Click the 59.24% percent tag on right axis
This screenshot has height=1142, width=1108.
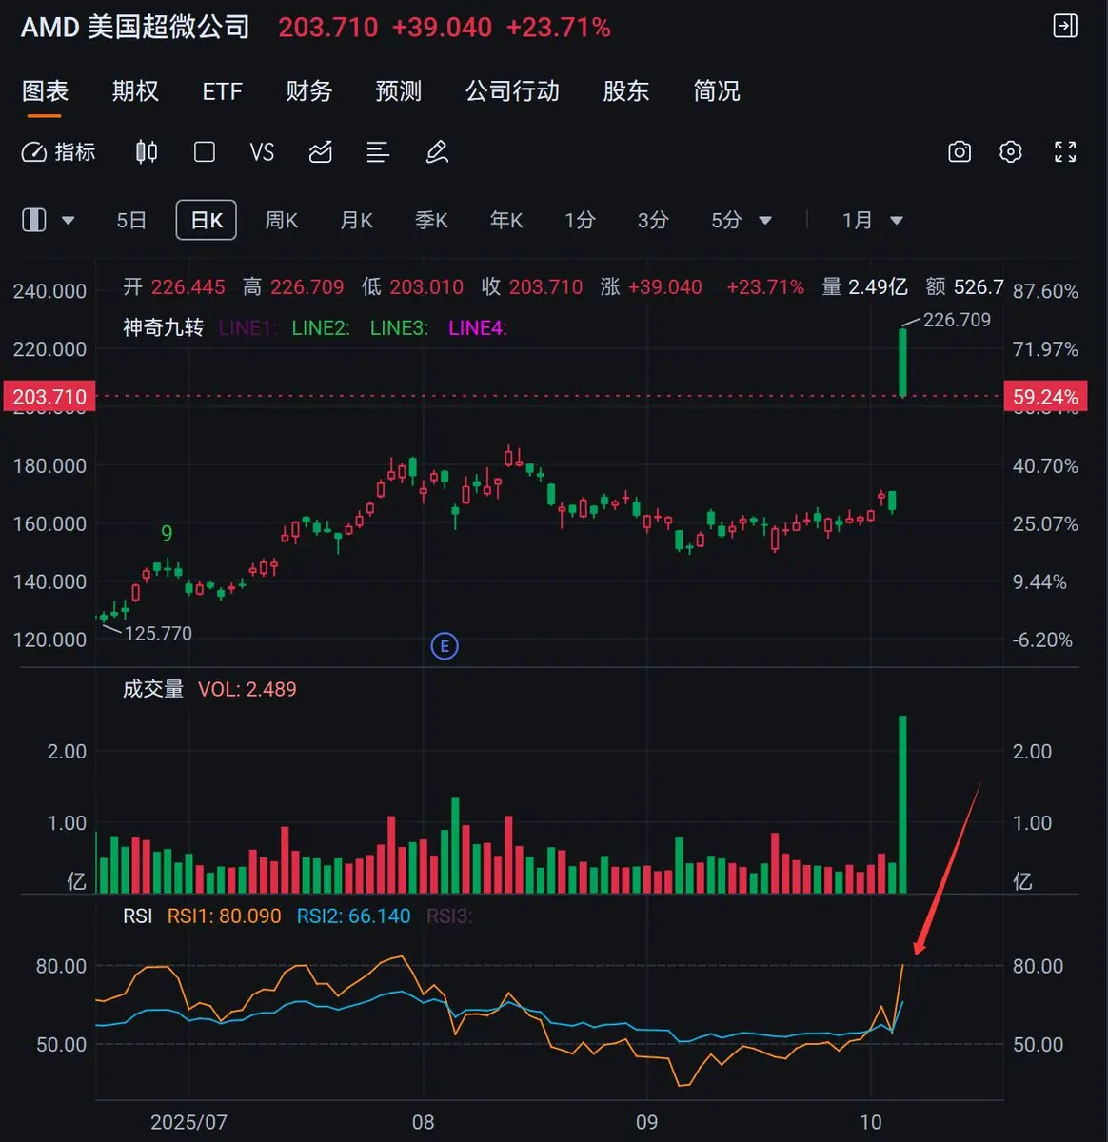click(1045, 397)
